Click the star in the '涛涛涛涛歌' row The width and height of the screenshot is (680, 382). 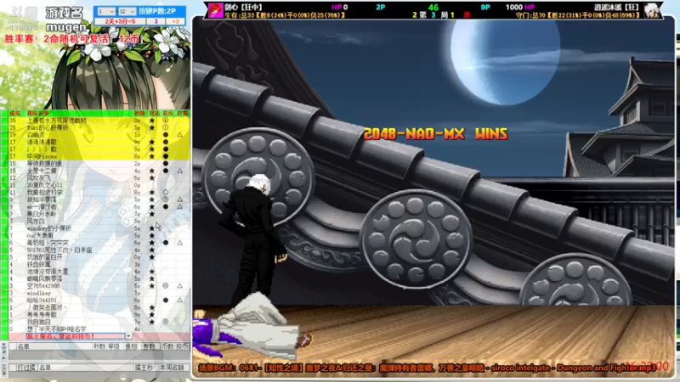pos(152,142)
